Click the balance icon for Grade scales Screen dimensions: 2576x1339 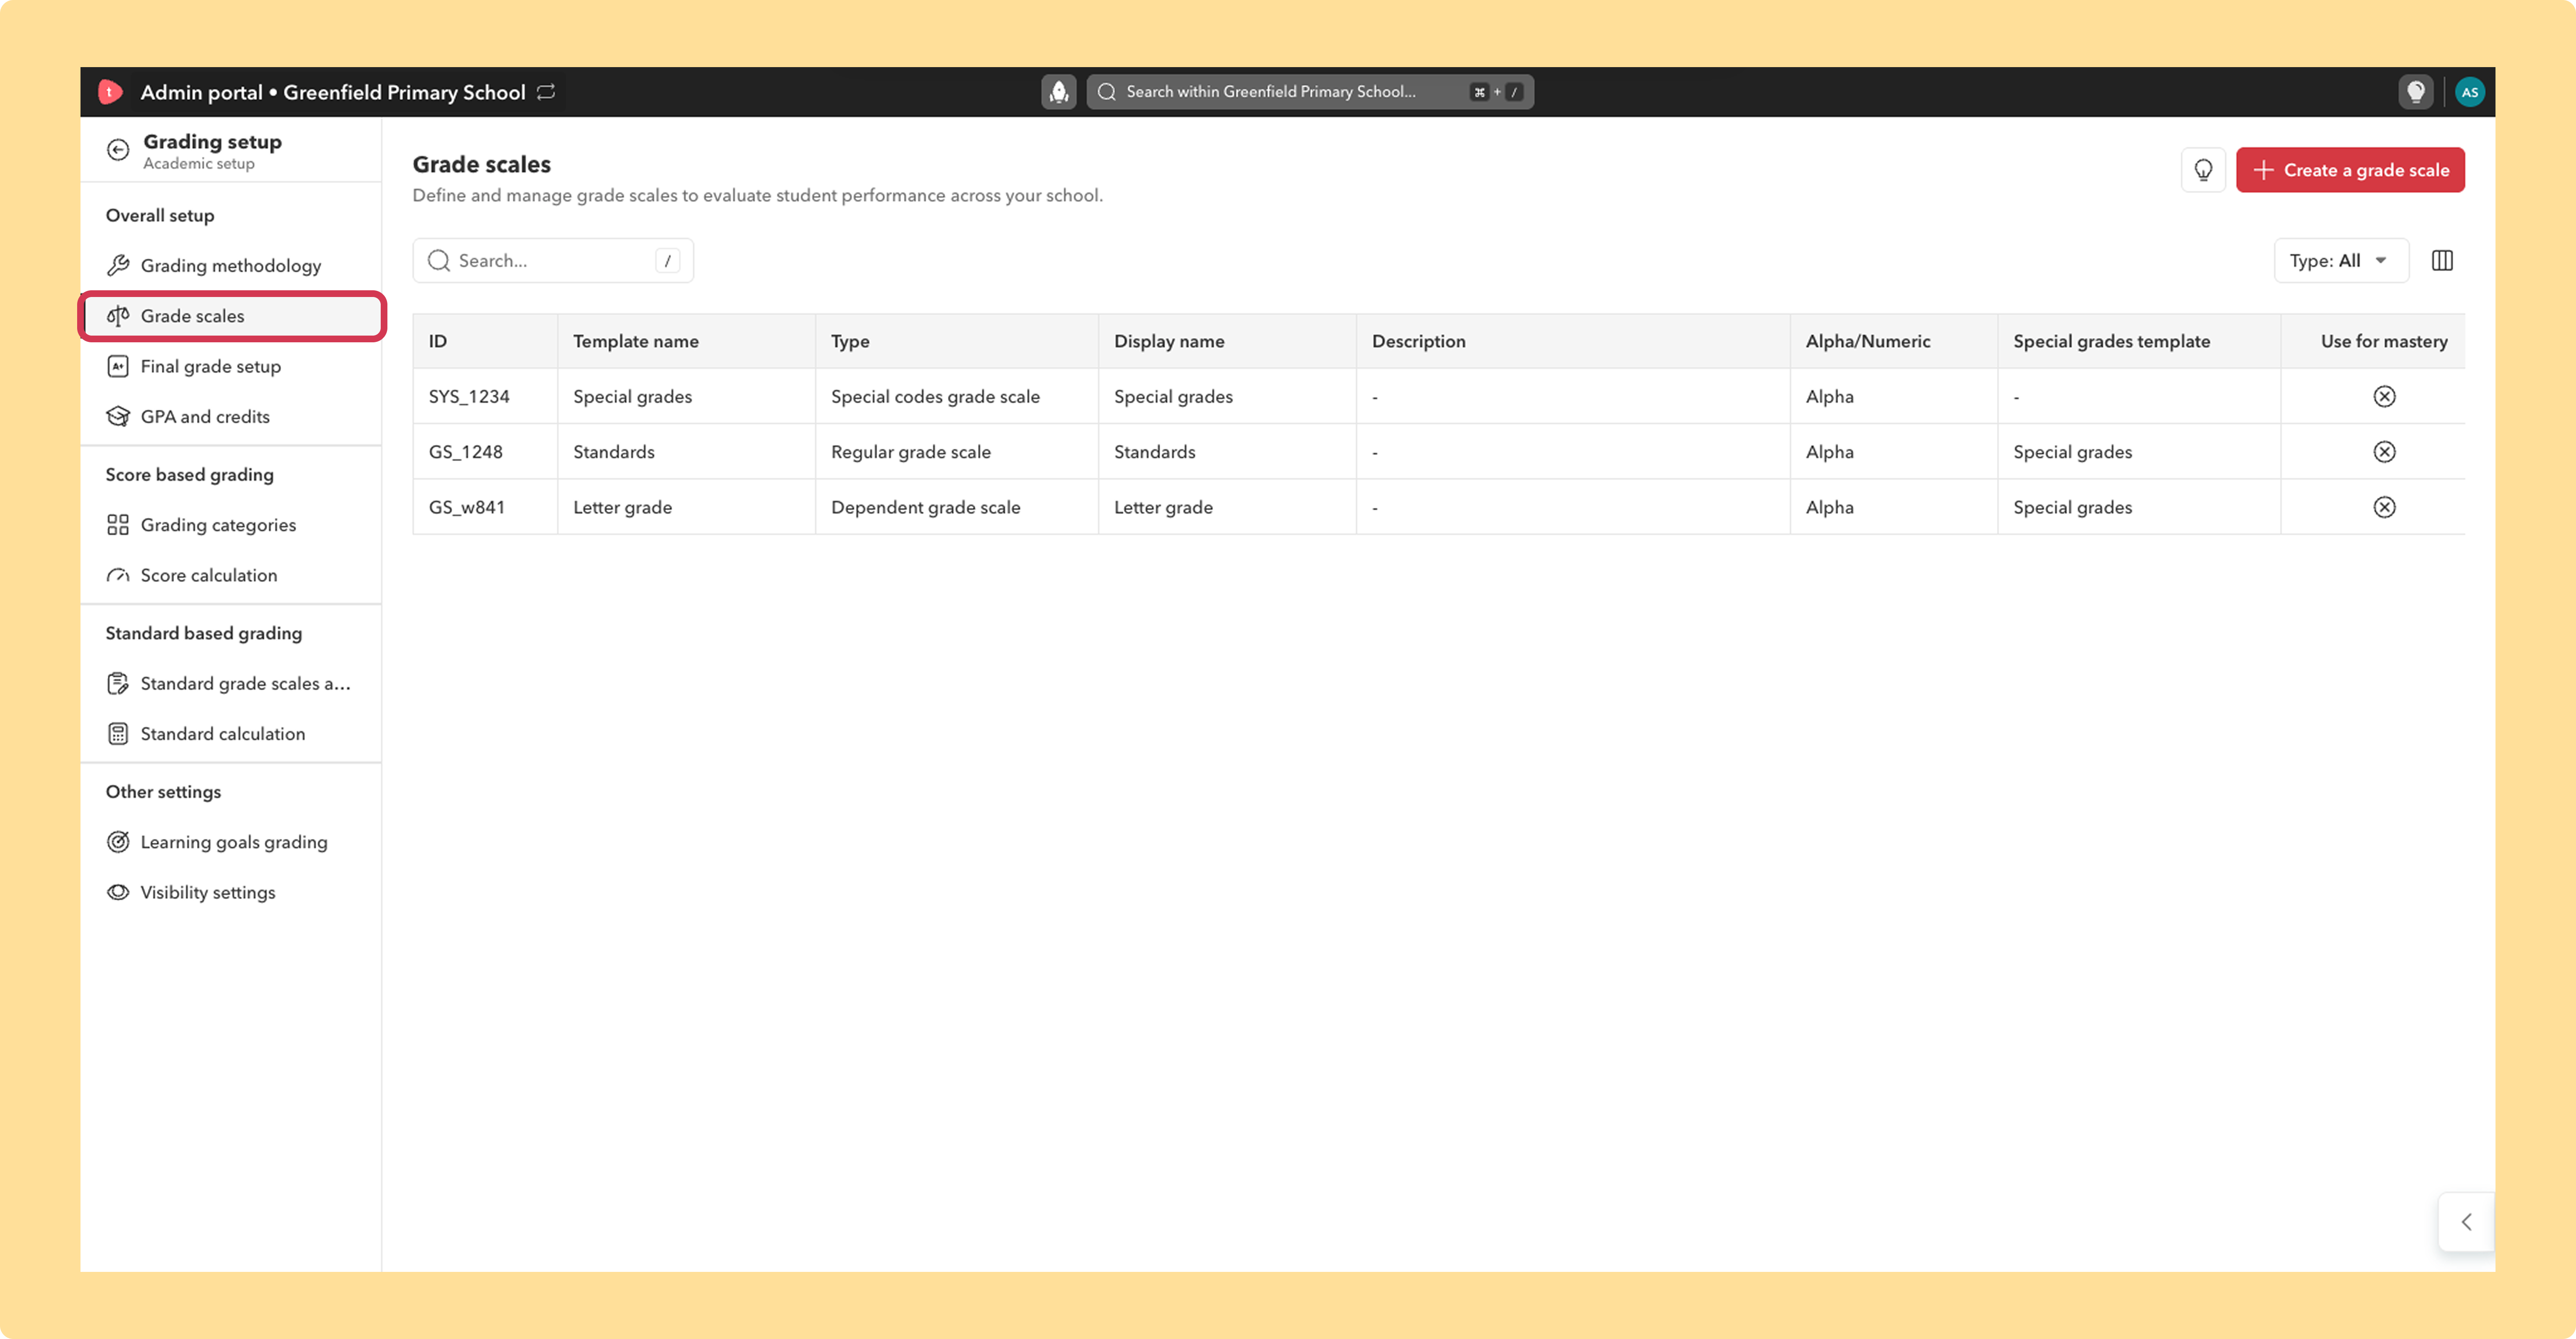[118, 316]
